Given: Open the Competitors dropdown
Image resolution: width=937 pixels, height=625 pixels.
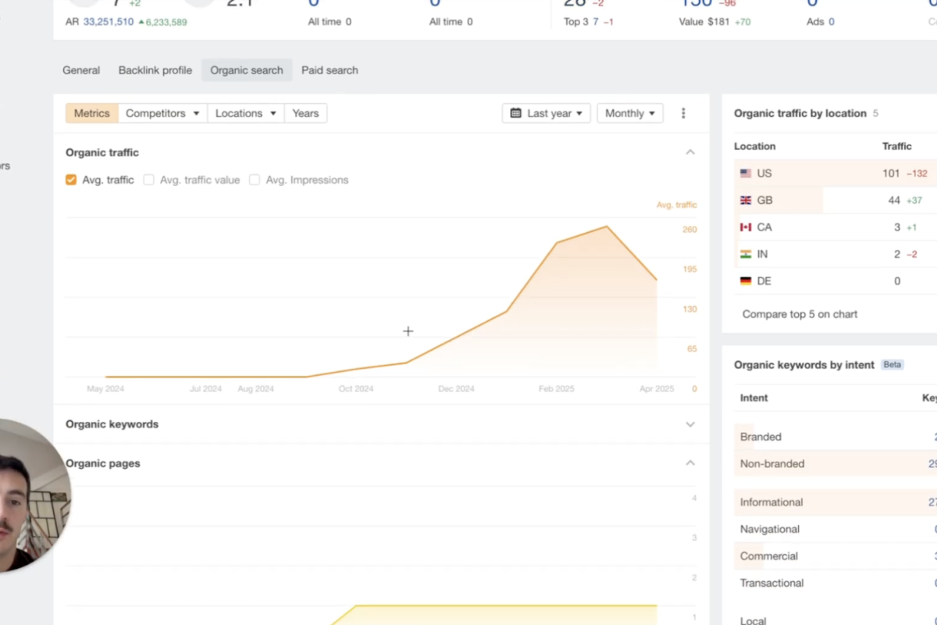Looking at the screenshot, I should tap(162, 113).
